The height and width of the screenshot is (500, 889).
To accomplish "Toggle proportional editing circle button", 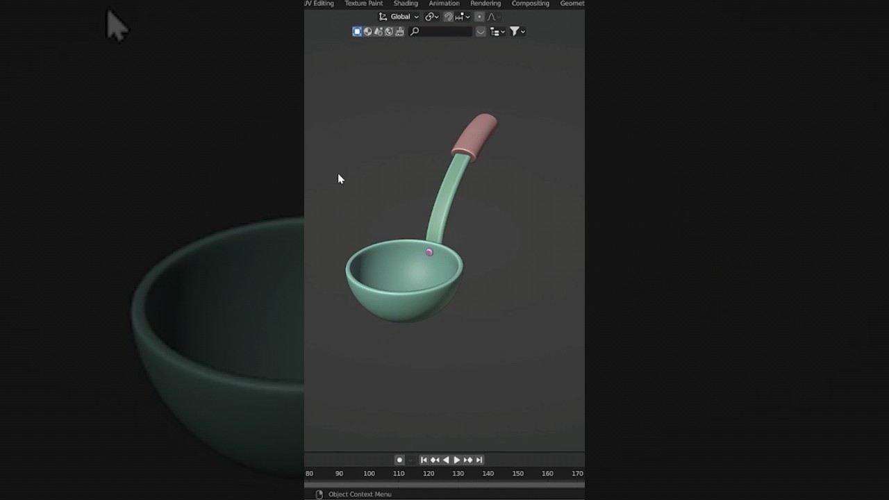I will (479, 17).
